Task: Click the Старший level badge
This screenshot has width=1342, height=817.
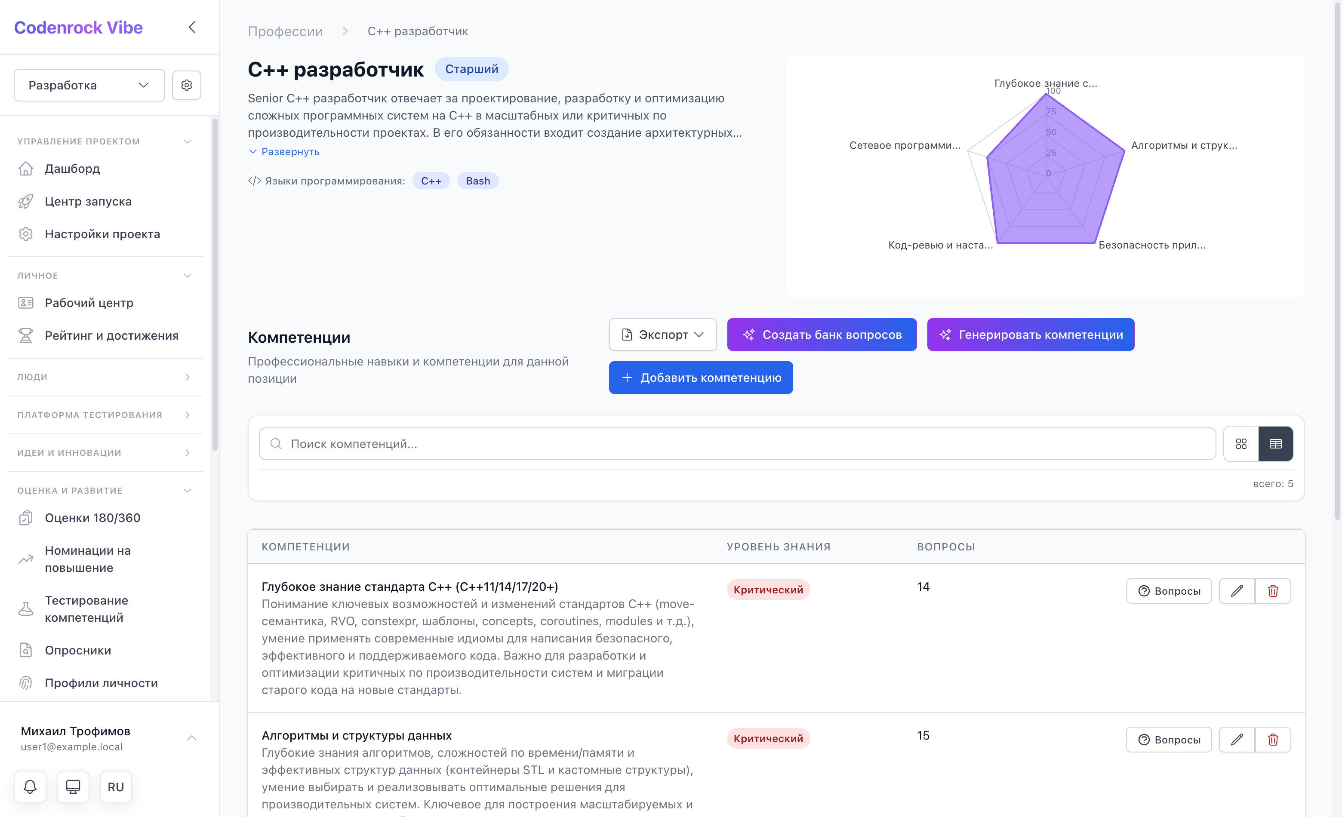Action: point(472,68)
